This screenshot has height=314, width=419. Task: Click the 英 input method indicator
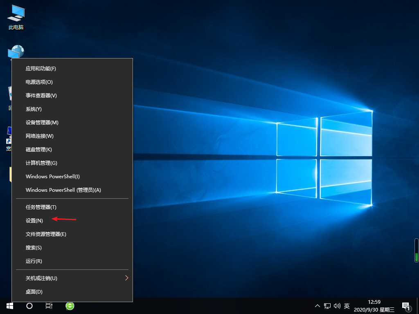pos(346,305)
